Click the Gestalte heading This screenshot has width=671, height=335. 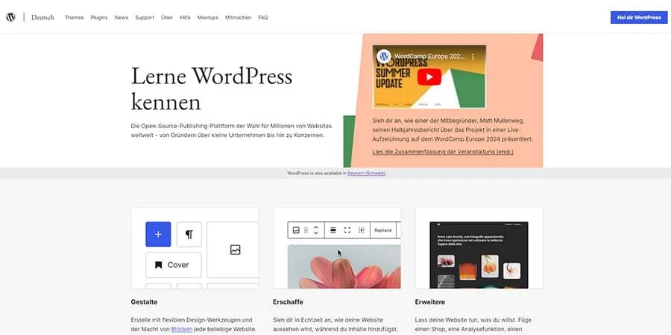[144, 301]
